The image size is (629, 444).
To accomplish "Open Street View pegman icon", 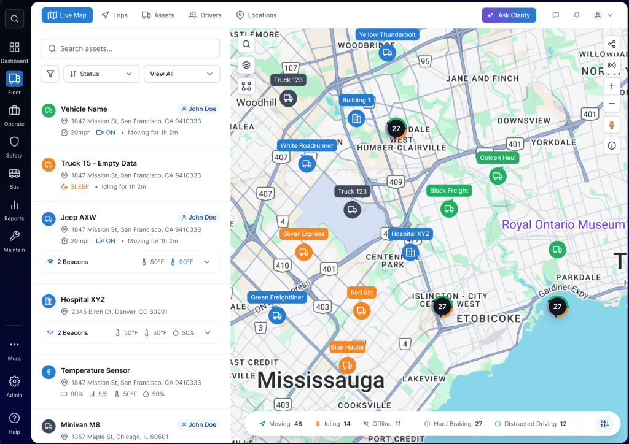I will [611, 125].
